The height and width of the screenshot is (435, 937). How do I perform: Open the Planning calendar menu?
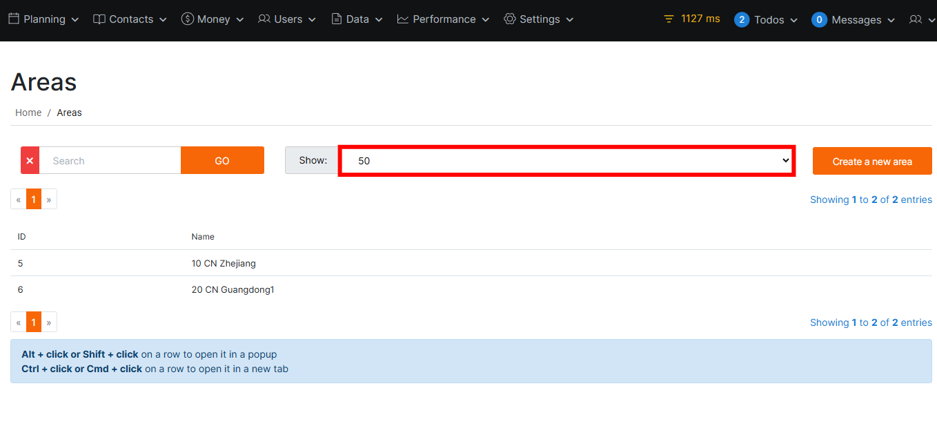point(43,19)
